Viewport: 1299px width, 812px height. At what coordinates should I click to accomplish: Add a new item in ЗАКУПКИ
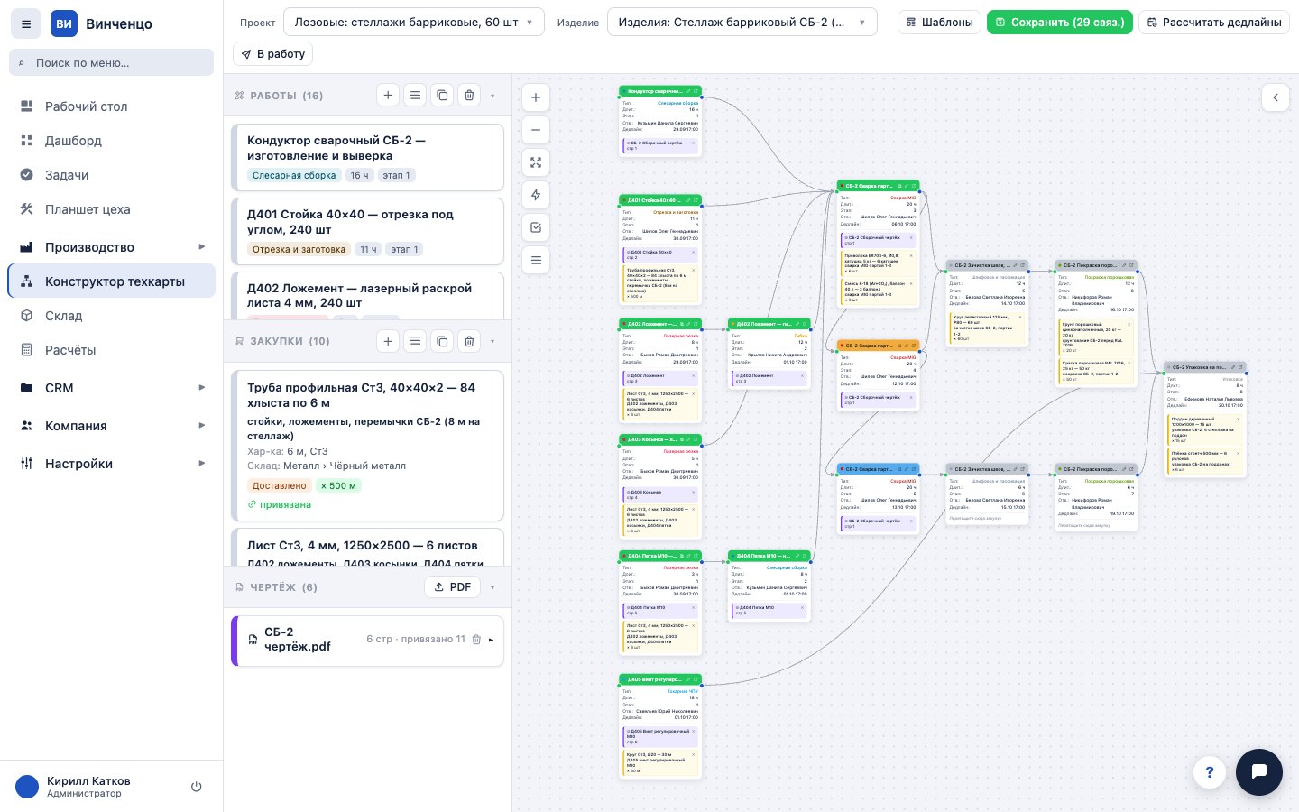point(388,340)
